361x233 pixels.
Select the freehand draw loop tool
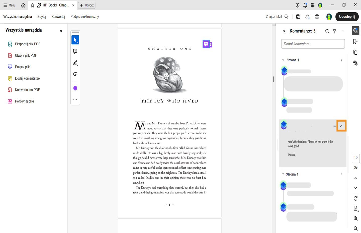(75, 74)
